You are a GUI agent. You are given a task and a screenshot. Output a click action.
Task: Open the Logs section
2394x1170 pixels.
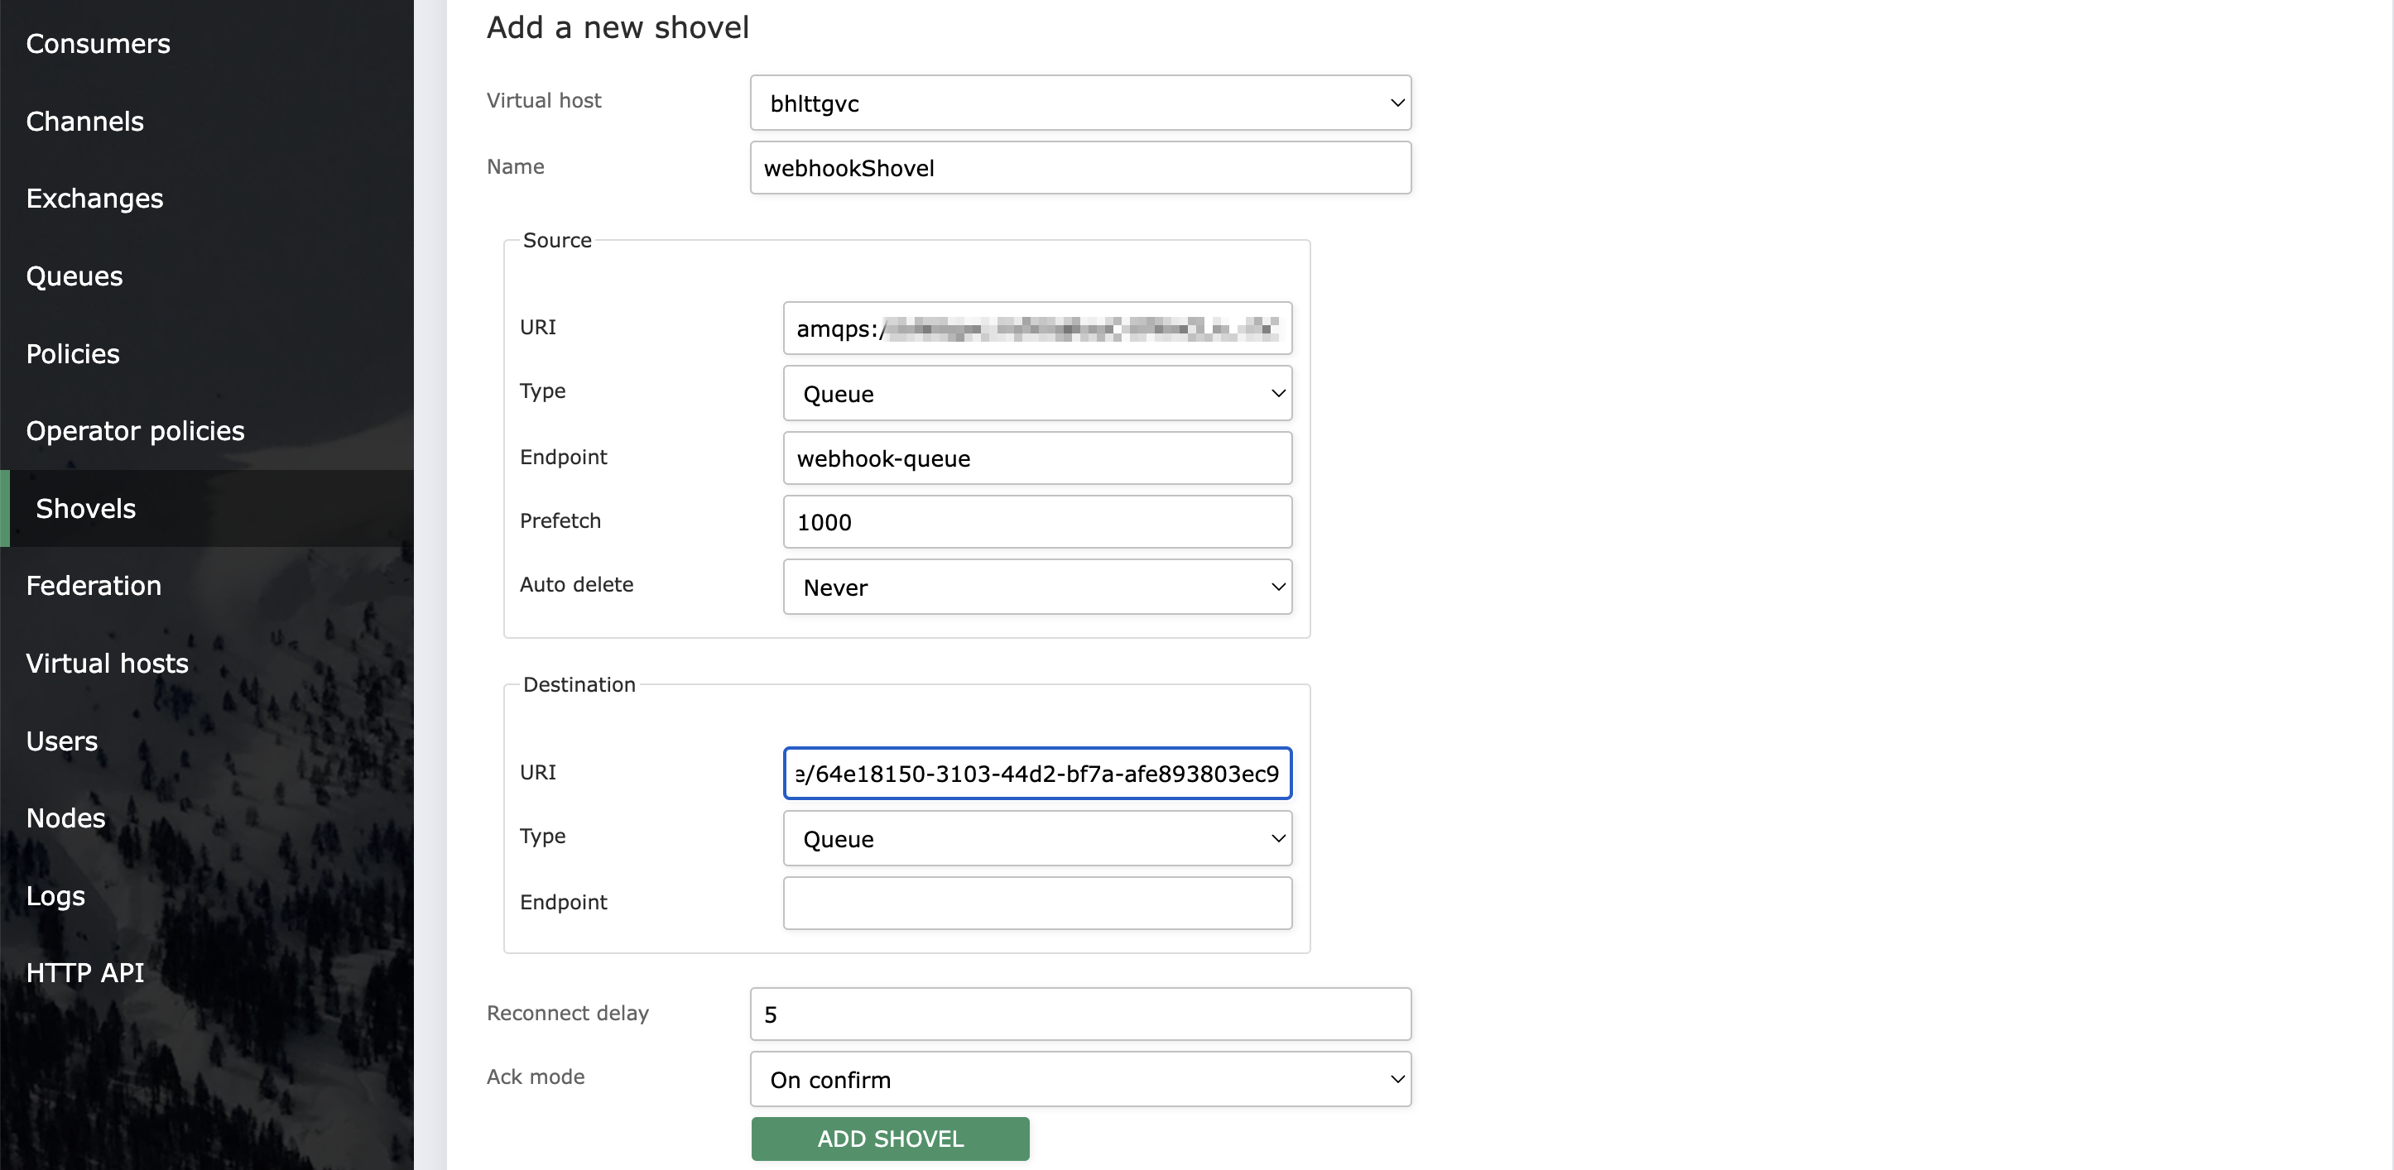pos(55,895)
